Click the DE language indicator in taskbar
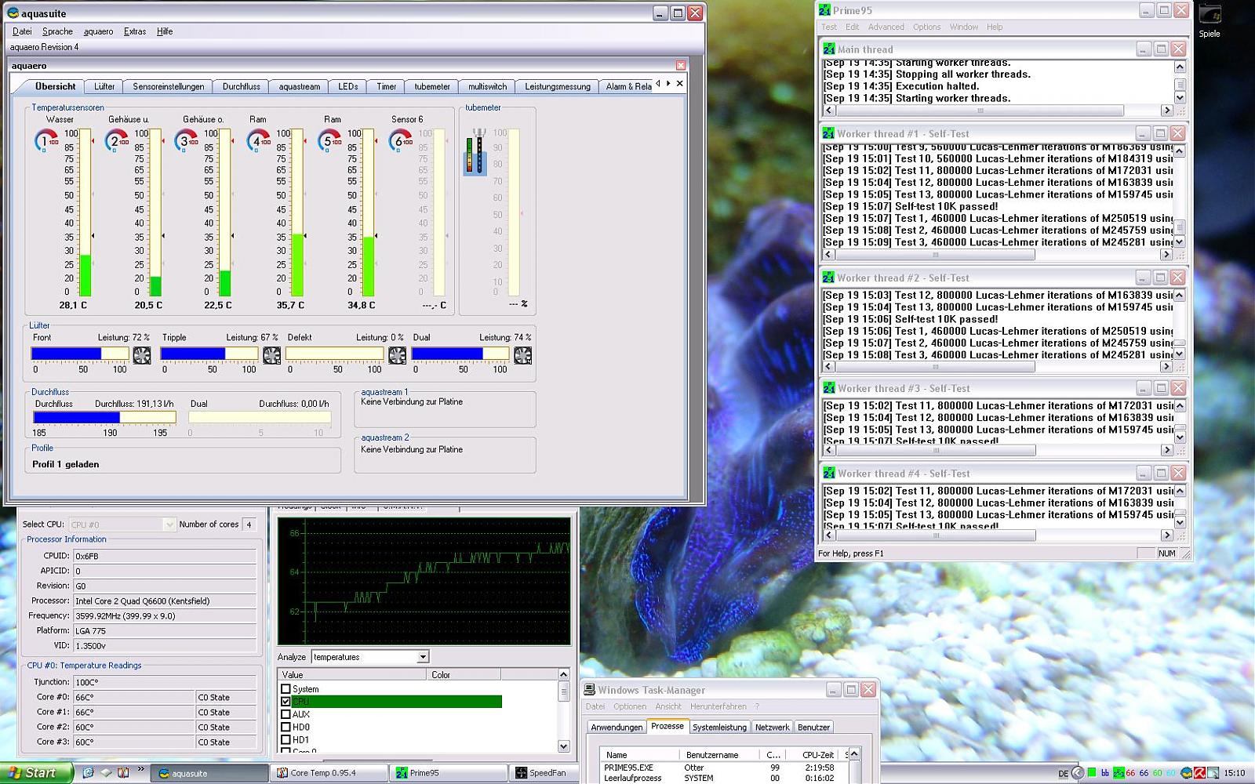 (x=1064, y=773)
